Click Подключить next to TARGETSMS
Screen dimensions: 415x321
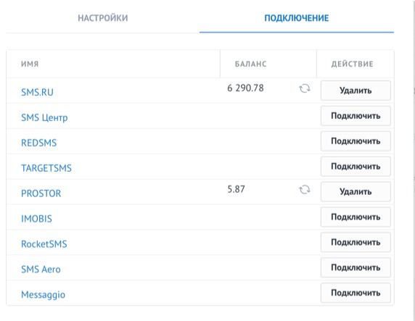[356, 167]
